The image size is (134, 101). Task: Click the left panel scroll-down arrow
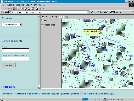click(39, 87)
